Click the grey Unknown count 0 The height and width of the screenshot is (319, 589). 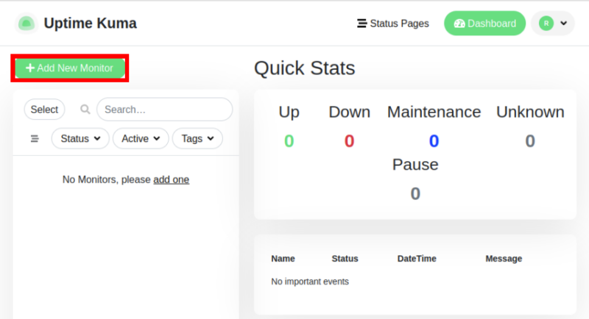pos(530,141)
